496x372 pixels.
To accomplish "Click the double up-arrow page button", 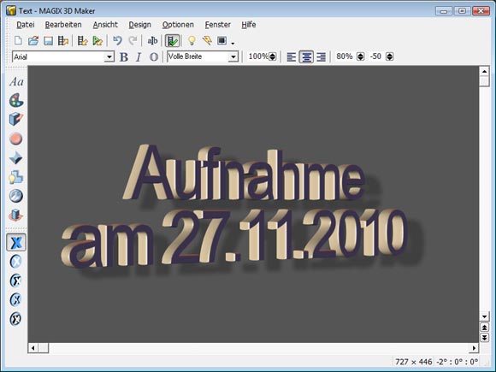I will point(484,327).
